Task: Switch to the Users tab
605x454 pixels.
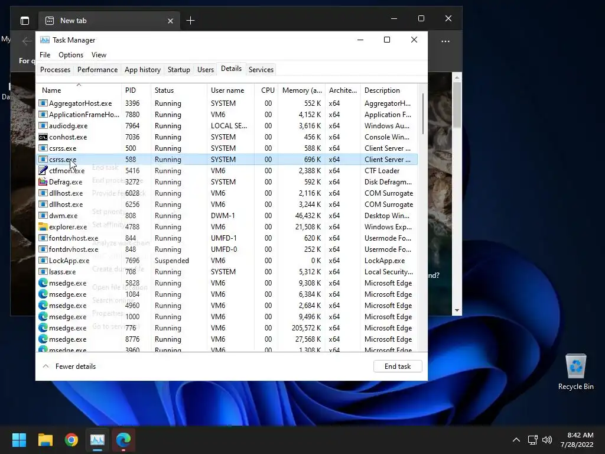Action: [x=205, y=70]
